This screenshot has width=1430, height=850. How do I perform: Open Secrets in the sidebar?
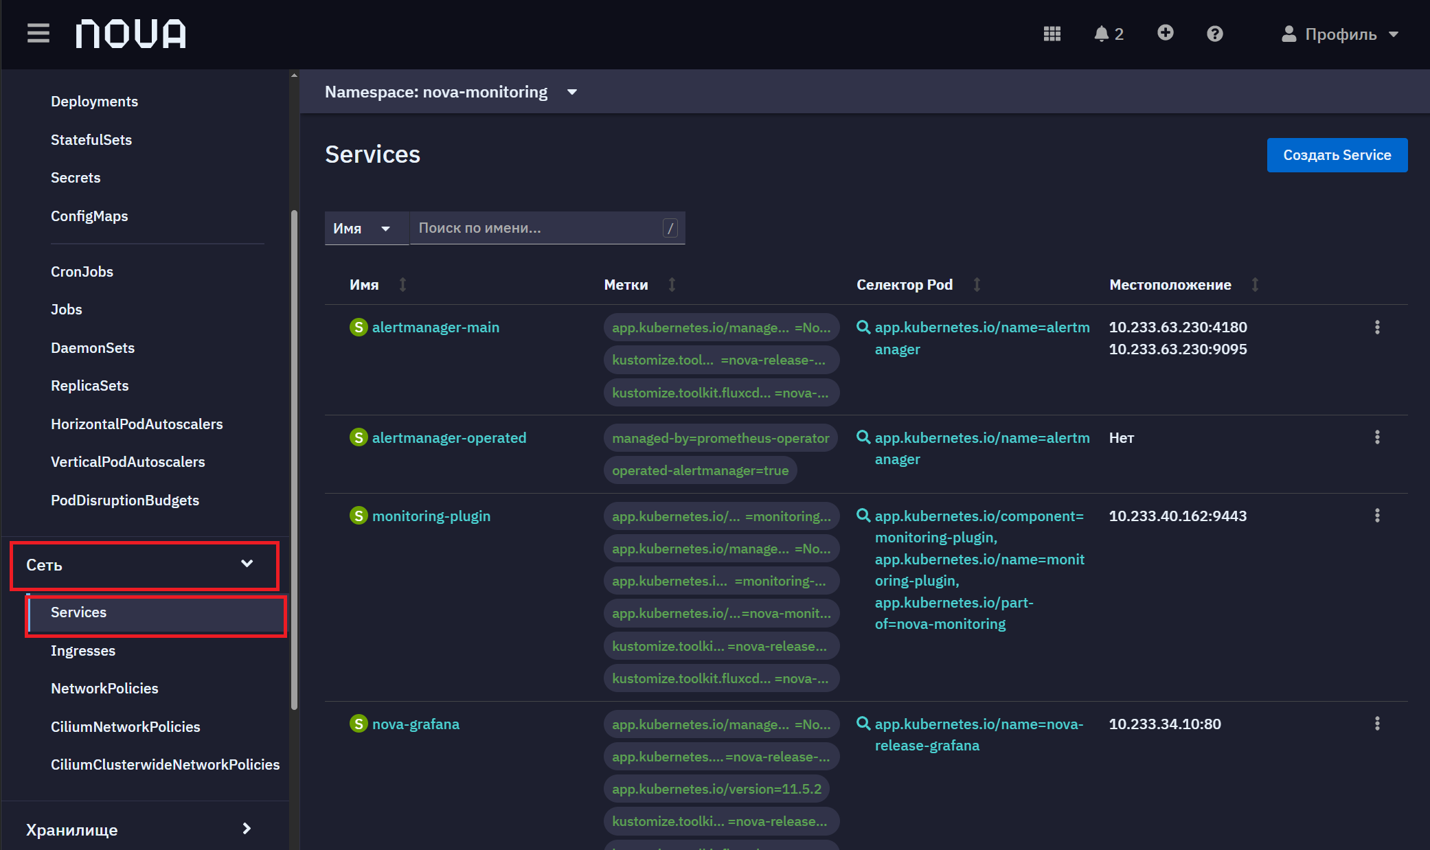(76, 178)
